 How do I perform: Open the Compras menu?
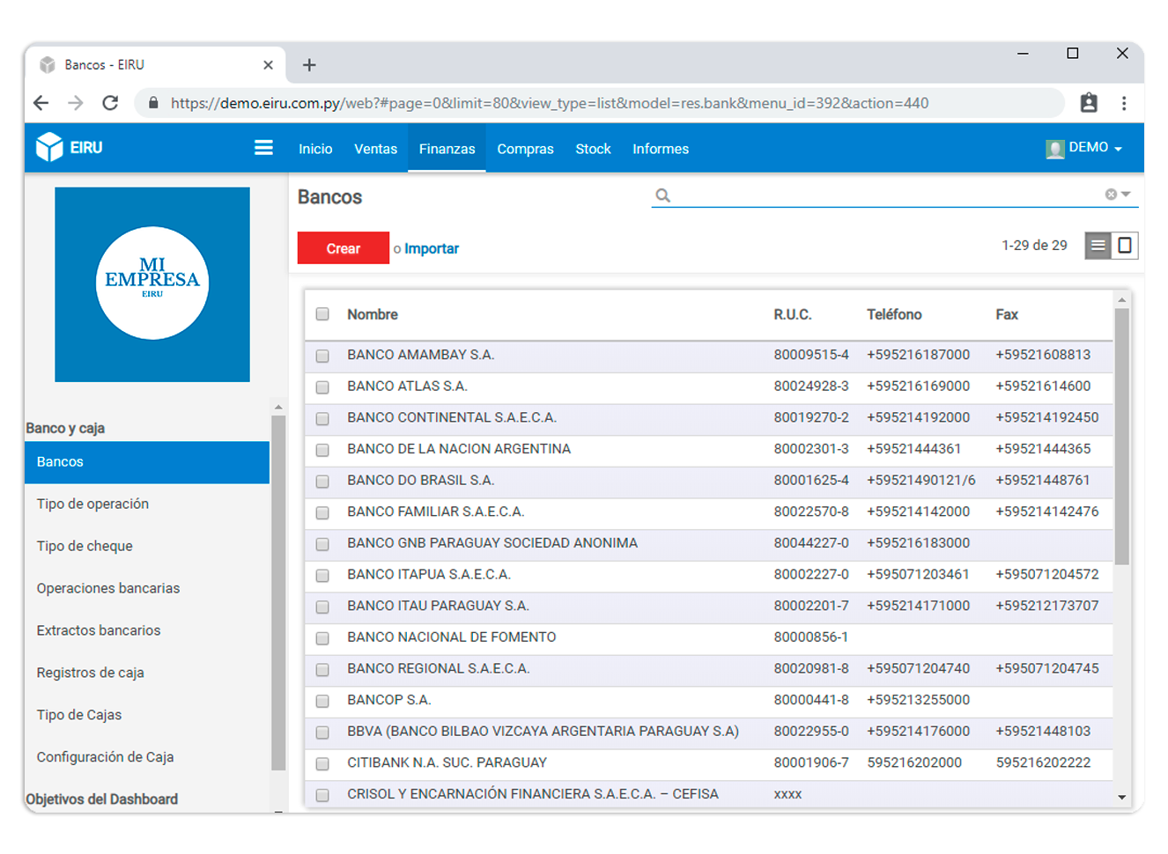pyautogui.click(x=525, y=149)
